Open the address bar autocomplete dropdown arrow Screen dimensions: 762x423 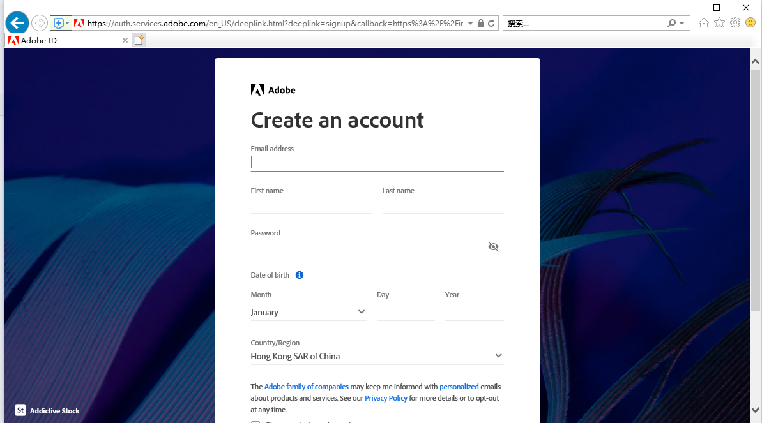(470, 24)
